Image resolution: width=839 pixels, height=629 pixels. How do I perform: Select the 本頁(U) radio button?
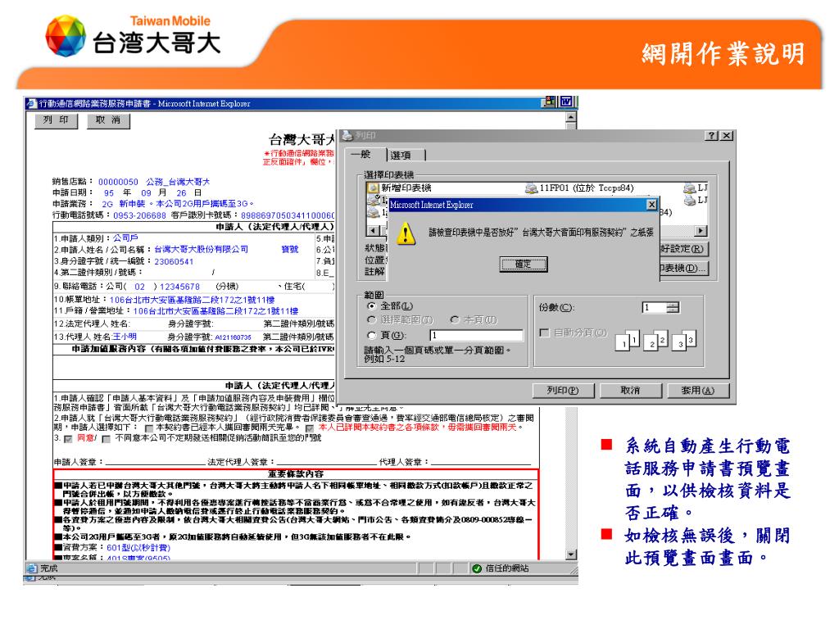tap(455, 319)
